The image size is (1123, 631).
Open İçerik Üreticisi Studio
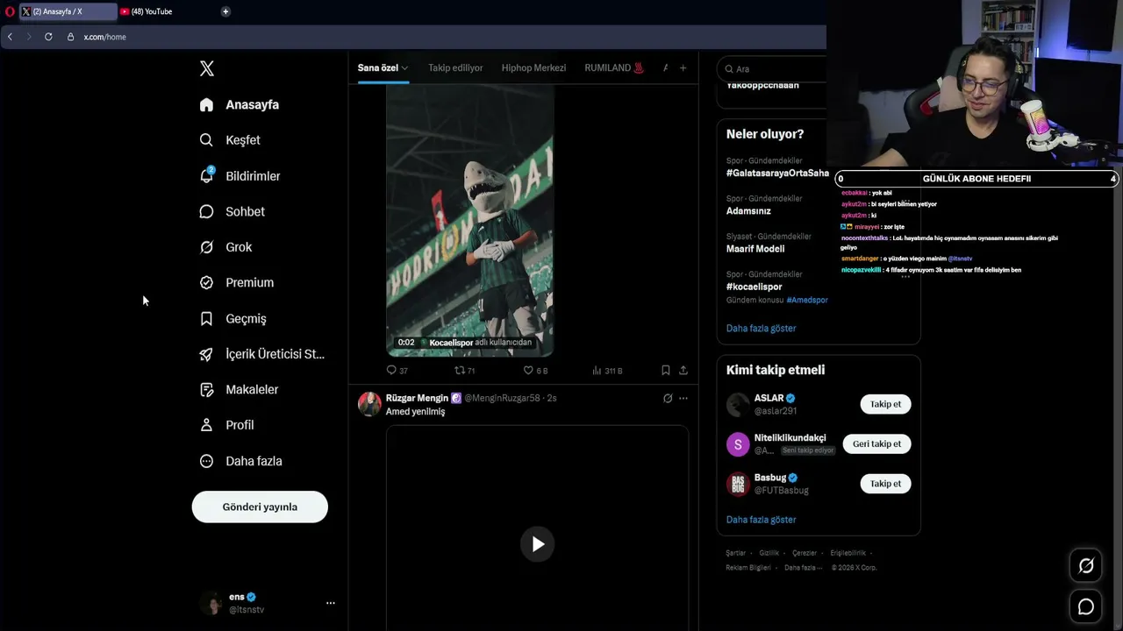click(x=262, y=354)
